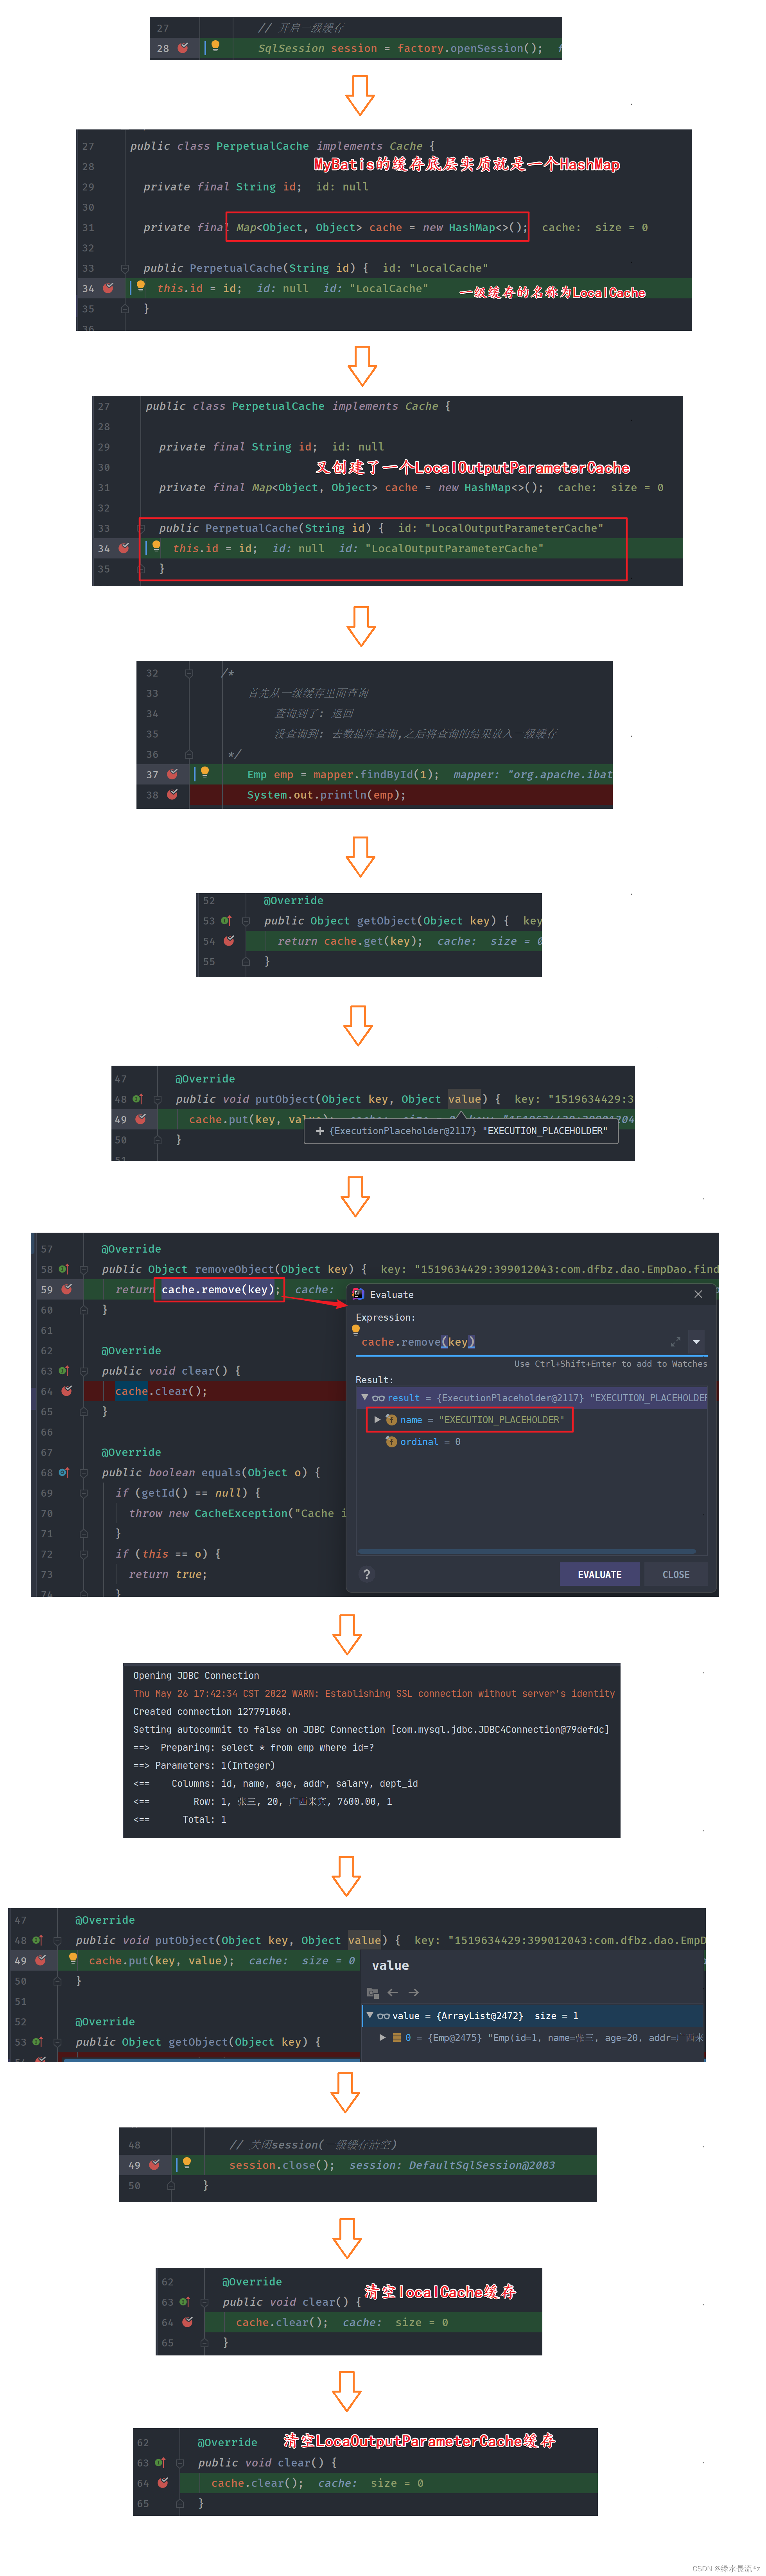Screen dimensions: 766x2576
Task: Collapse removeObject method fold at line 58
Action: [84, 1269]
